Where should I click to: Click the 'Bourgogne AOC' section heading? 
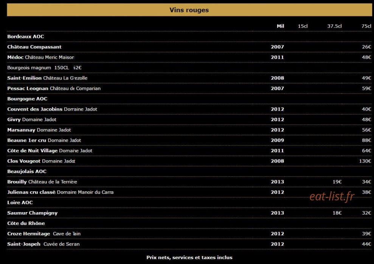[27, 99]
